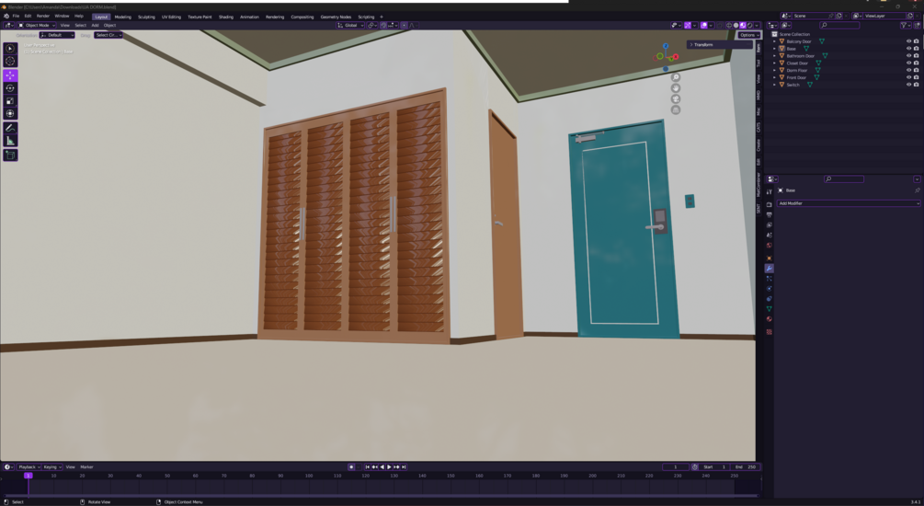Disable render camera for Switch object

point(916,85)
